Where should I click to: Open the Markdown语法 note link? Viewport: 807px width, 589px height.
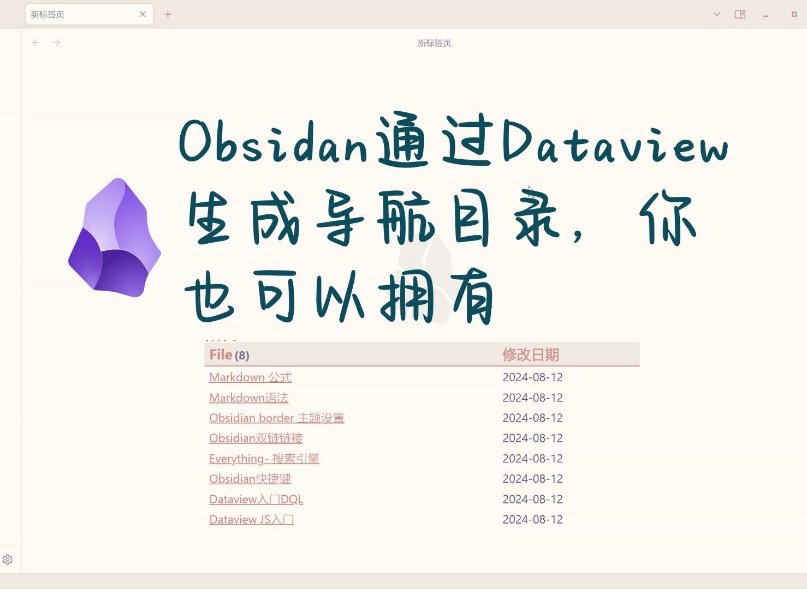(x=249, y=398)
